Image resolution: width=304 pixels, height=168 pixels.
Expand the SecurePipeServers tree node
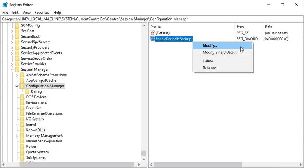(12, 42)
